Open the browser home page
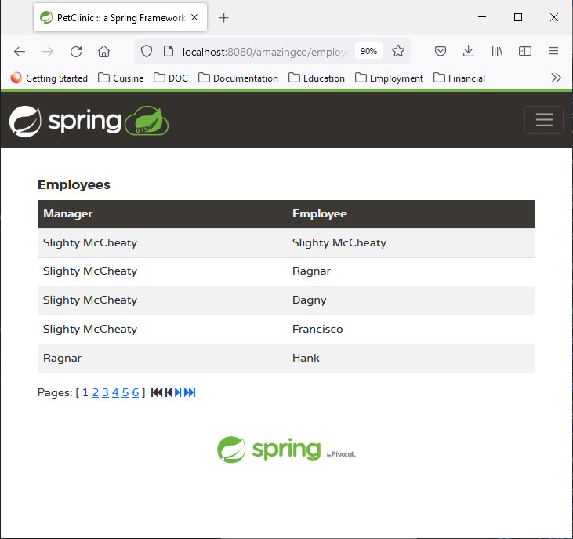573x539 pixels. point(103,52)
